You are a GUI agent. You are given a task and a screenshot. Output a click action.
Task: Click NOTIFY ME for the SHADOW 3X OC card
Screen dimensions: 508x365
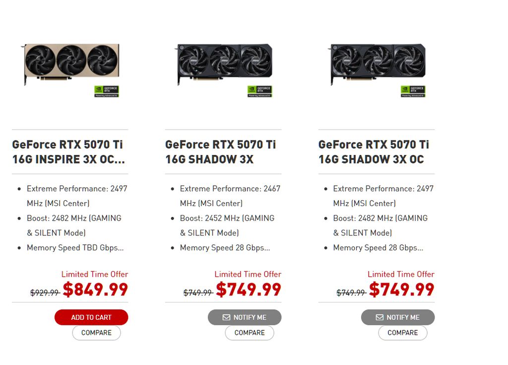pos(398,317)
